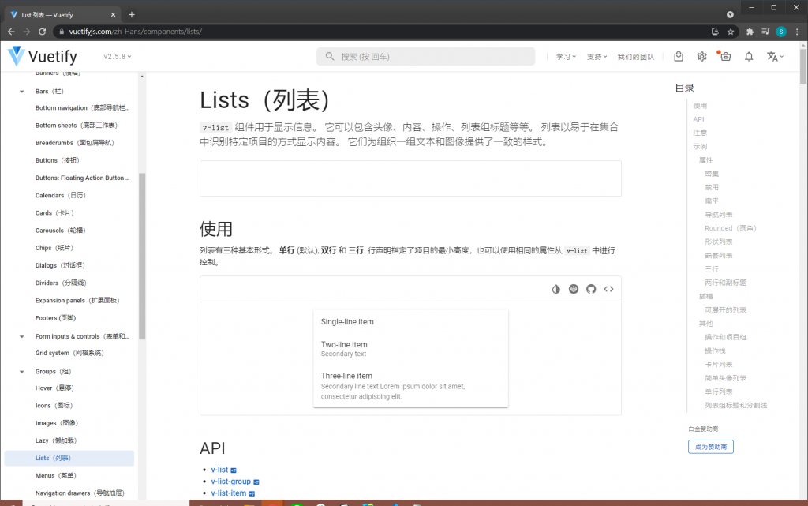Image resolution: width=808 pixels, height=506 pixels.
Task: View example source on GitHub icon
Action: pyautogui.click(x=591, y=289)
